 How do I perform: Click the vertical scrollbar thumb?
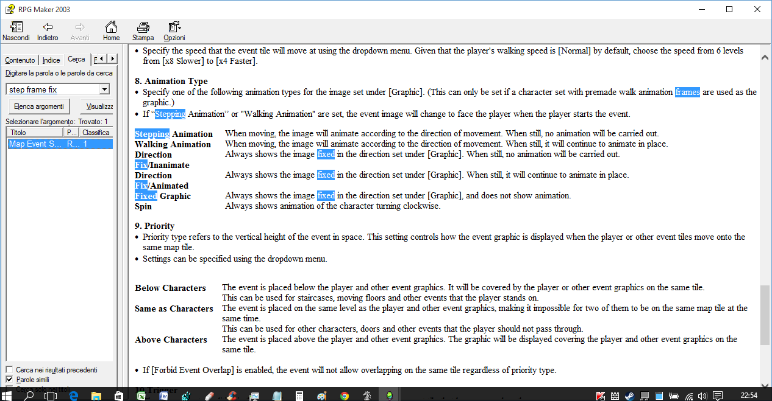click(765, 316)
